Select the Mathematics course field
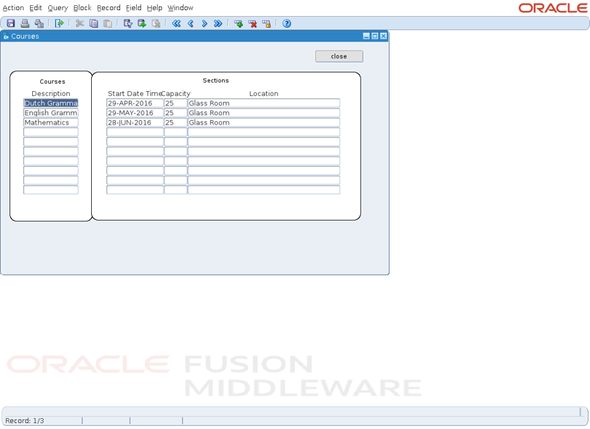This screenshot has width=590, height=429. coord(51,122)
